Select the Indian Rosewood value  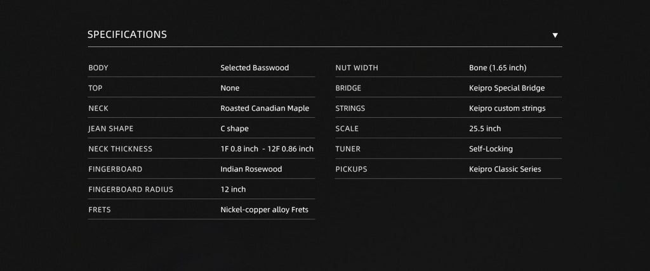251,169
